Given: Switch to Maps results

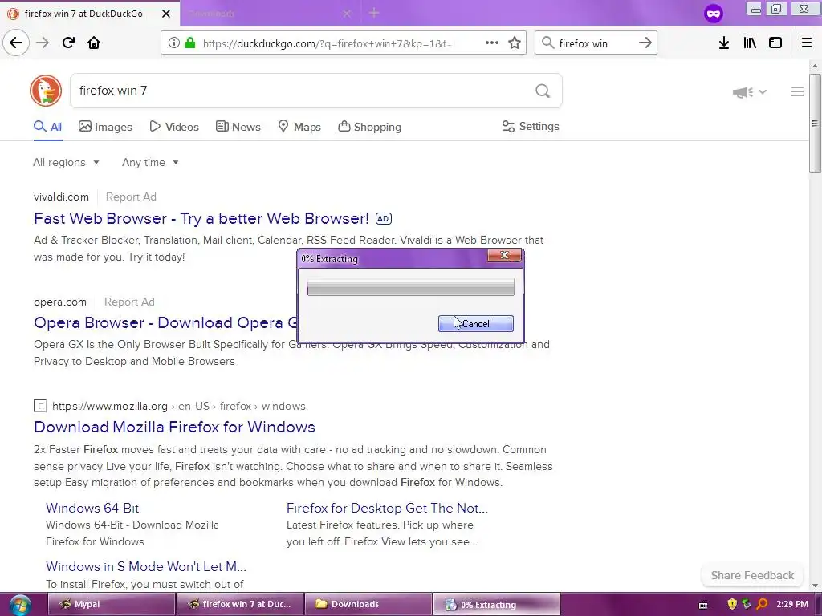Looking at the screenshot, I should point(299,127).
